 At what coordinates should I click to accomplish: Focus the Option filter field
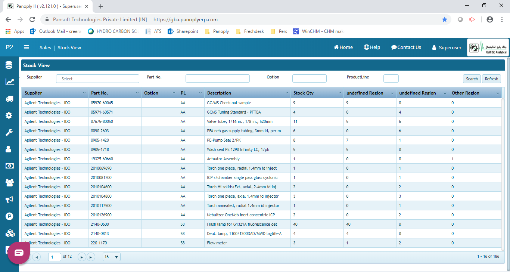310,78
